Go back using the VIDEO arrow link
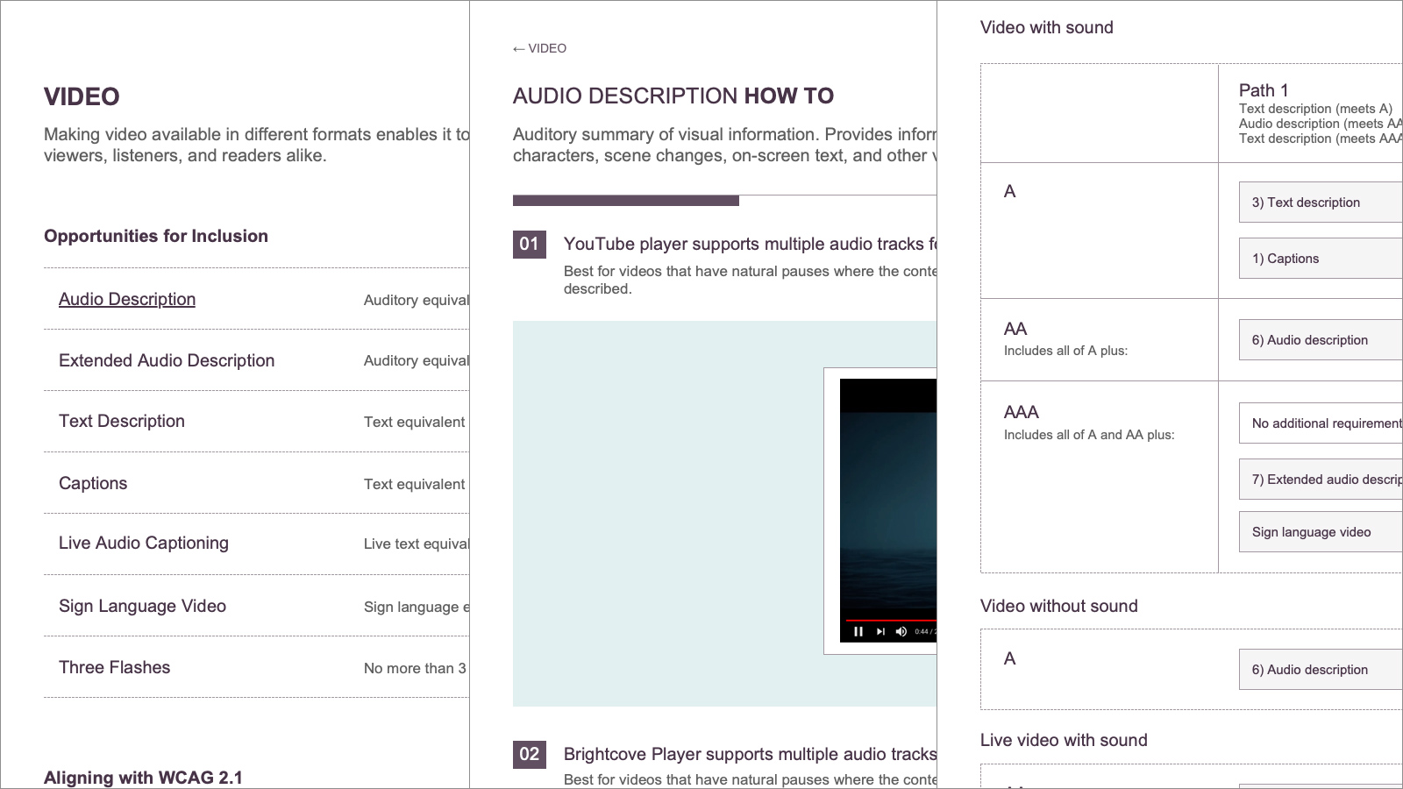The width and height of the screenshot is (1403, 789). click(x=539, y=48)
